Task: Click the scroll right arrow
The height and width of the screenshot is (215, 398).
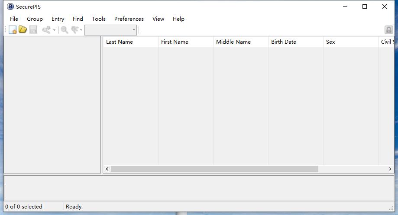Action: point(390,169)
